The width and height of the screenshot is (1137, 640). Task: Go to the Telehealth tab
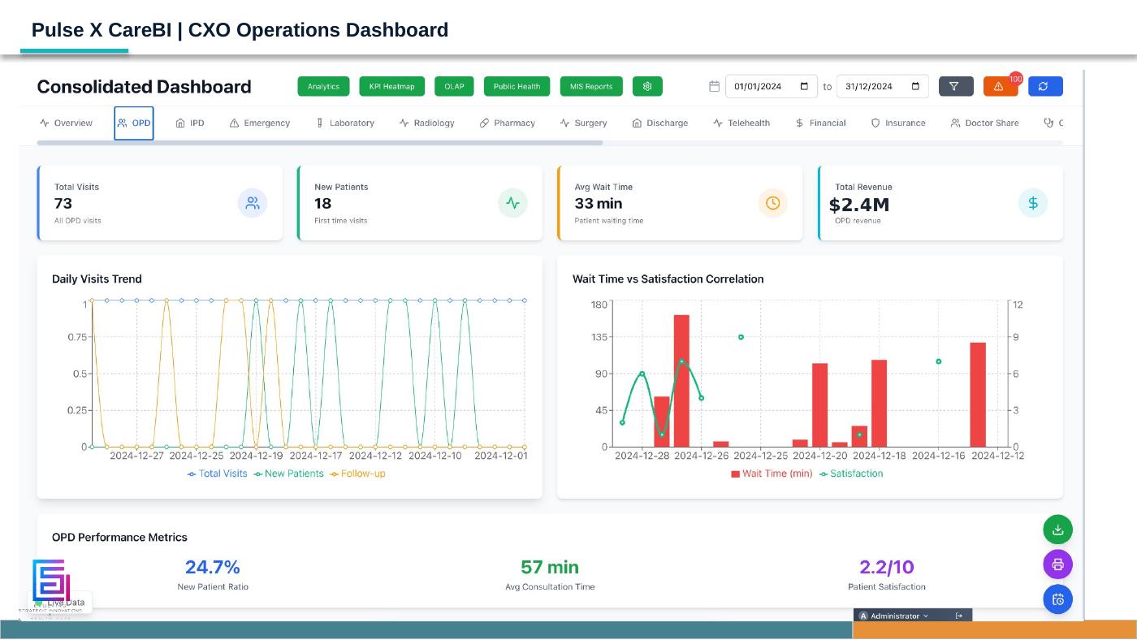pos(741,123)
